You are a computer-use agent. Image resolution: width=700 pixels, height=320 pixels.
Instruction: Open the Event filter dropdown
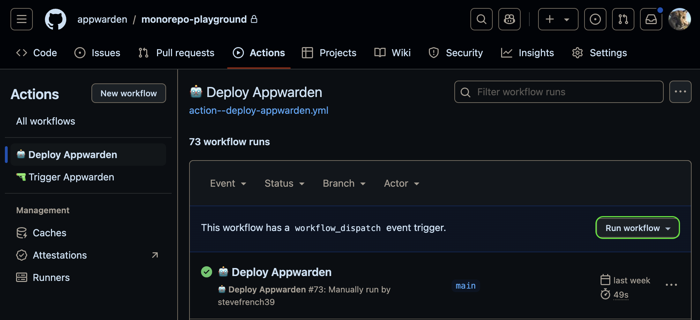pos(228,183)
